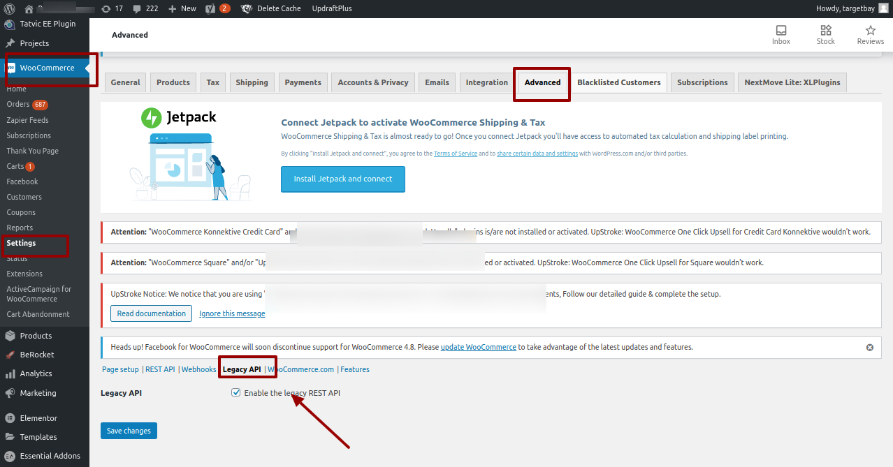Click the WooCommerce sidebar menu icon
This screenshot has height=467, width=893.
tap(11, 68)
